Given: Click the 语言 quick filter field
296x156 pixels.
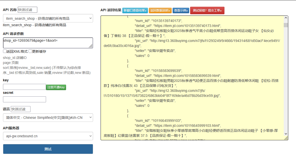Looking at the screenshot, I should coord(21,109).
